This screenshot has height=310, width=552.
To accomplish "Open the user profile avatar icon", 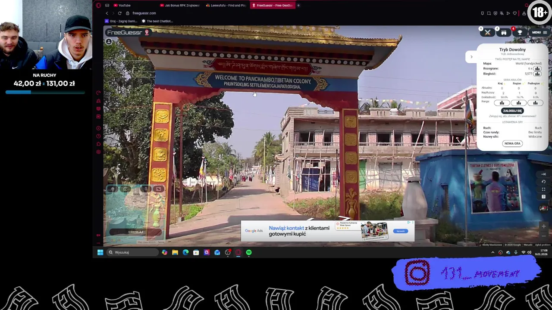I will pos(109,42).
